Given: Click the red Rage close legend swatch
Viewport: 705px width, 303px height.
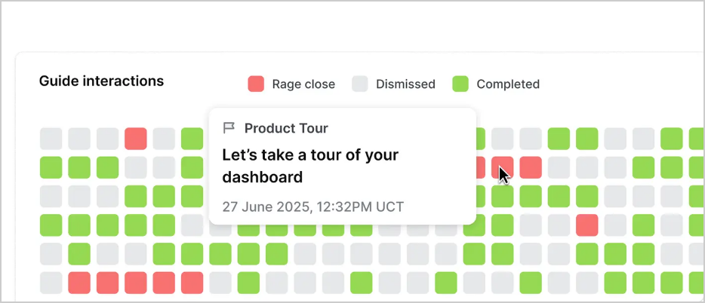Looking at the screenshot, I should click(257, 84).
